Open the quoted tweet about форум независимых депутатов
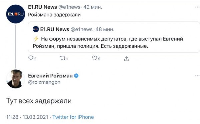Image resolution: width=200 pixels, height=124 pixels. pos(114,37)
